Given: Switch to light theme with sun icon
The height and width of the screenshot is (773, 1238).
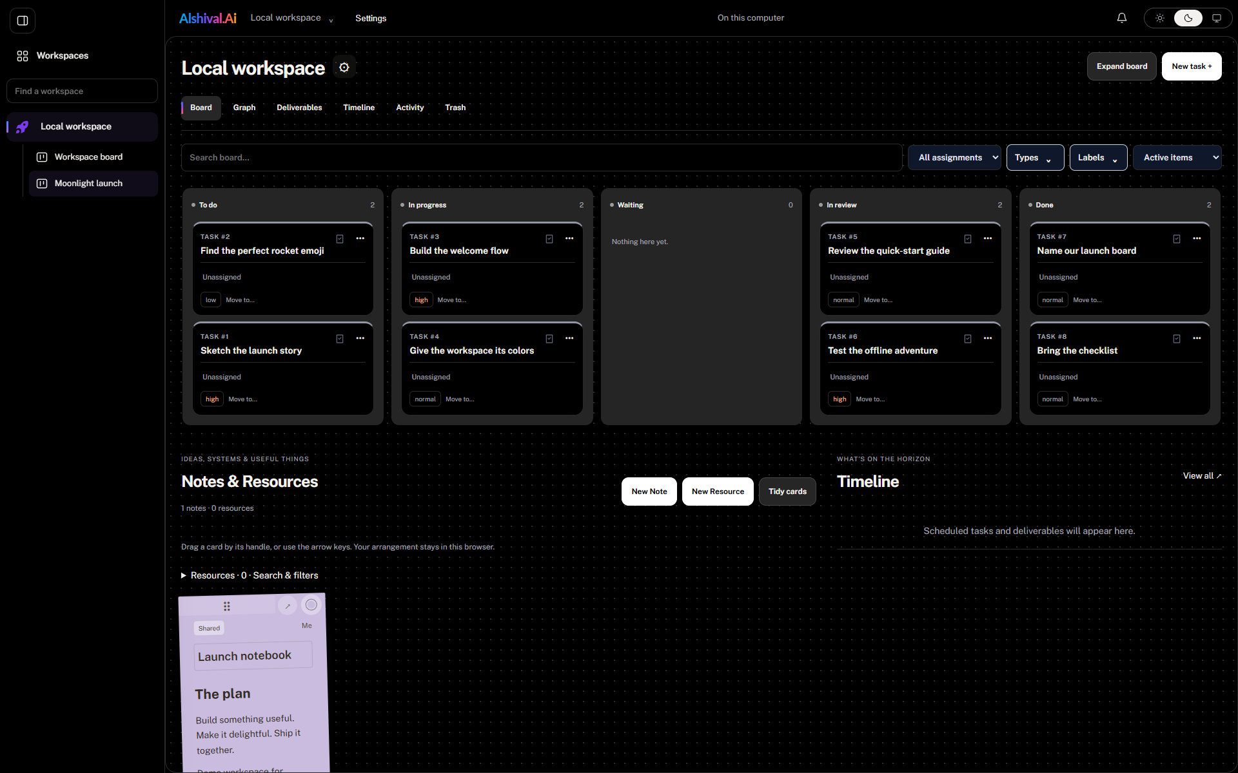Looking at the screenshot, I should click(1160, 18).
